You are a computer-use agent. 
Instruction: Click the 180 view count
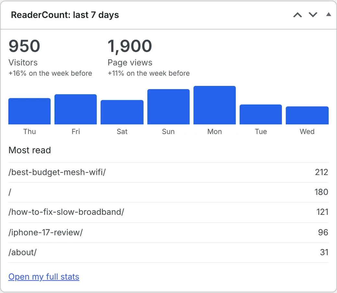tap(321, 192)
